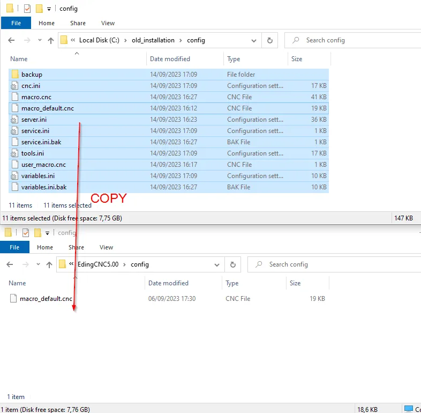Viewport: 421px width, 413px height.
Task: Select server.ini file icon
Action: click(14, 120)
